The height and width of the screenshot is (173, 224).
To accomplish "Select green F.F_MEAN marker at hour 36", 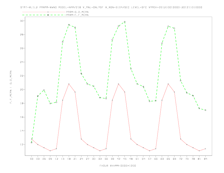I will (x=106, y=98).
